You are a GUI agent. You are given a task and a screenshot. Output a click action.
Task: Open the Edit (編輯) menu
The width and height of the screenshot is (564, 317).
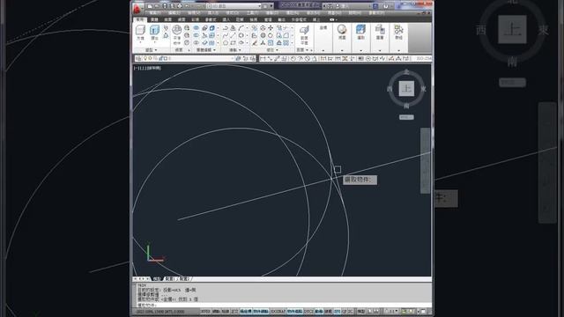[x=174, y=13]
